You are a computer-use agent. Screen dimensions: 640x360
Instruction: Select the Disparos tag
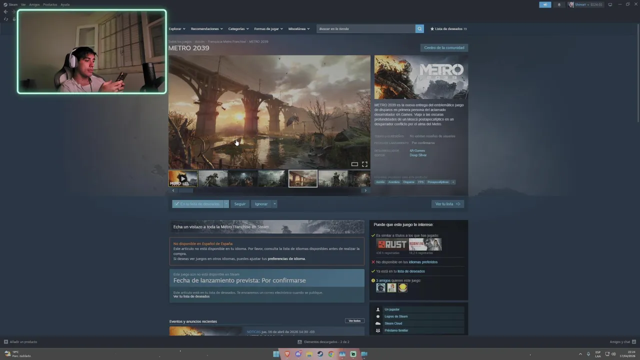click(x=408, y=182)
